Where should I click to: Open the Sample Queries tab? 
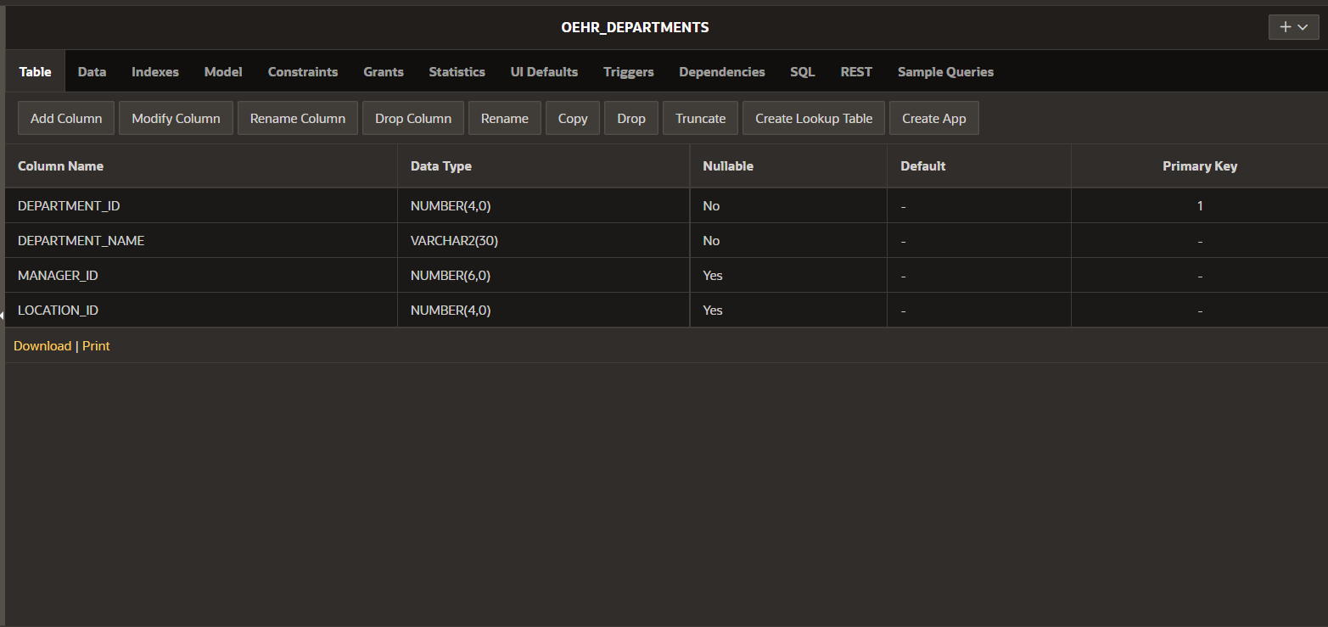pos(945,71)
